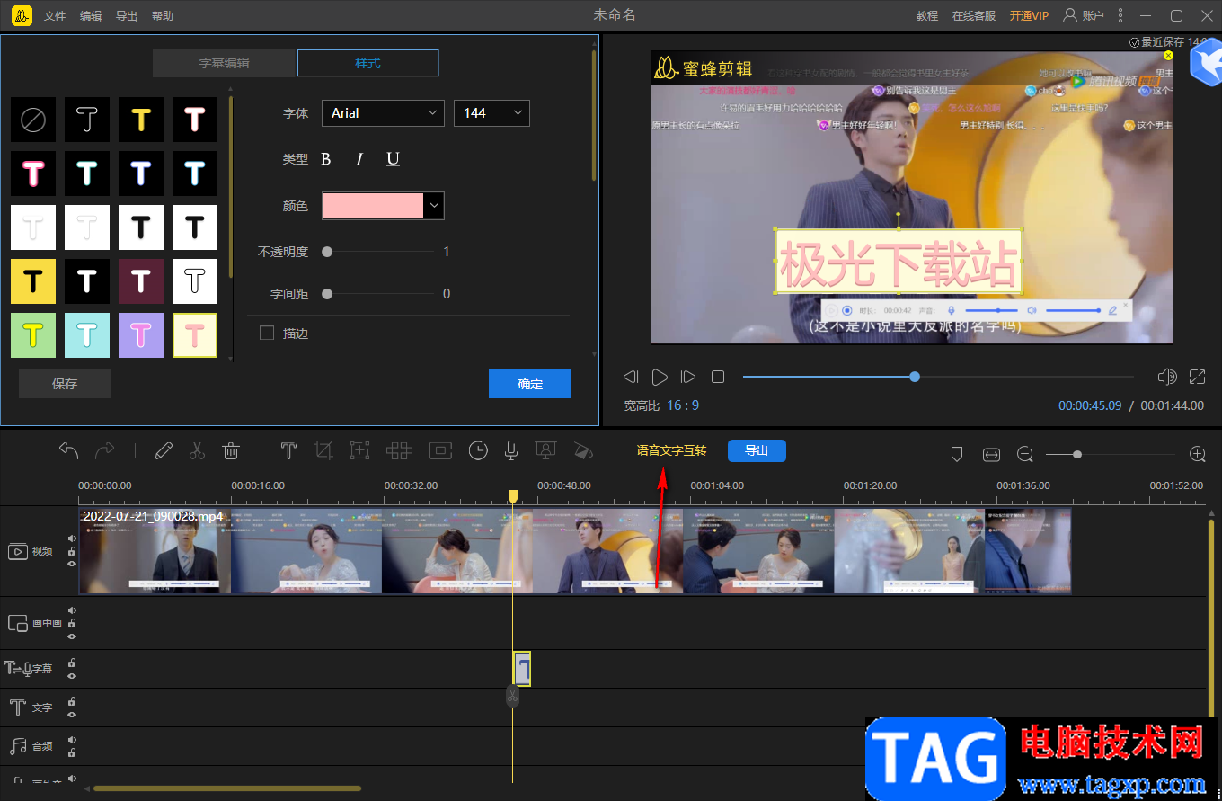Stop the video playback
Screen dimensions: 1222x801
(718, 377)
